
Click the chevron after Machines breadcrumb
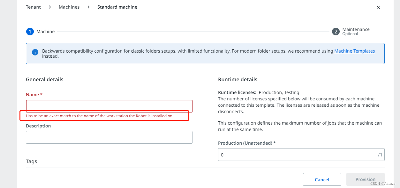pyautogui.click(x=88, y=7)
